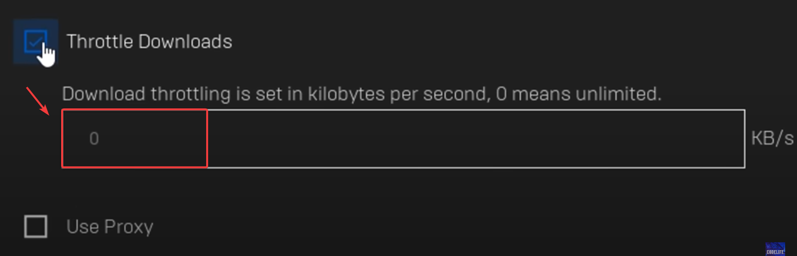Click the word 'Downloads' in Throttle Downloads
The image size is (797, 256).
[185, 42]
